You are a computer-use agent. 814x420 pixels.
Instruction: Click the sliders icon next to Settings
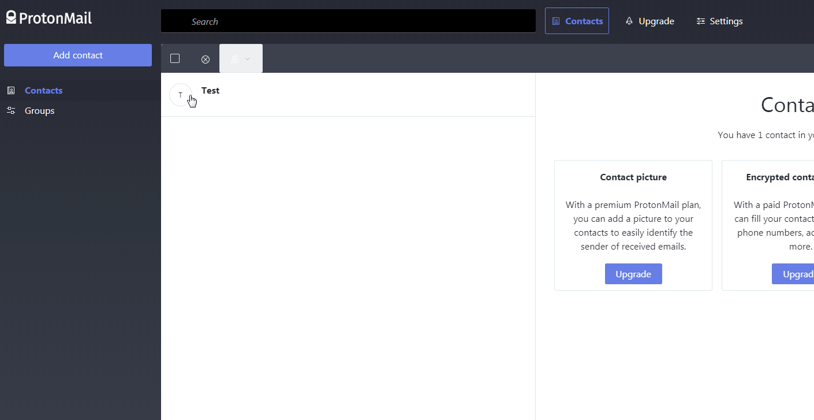(x=700, y=21)
